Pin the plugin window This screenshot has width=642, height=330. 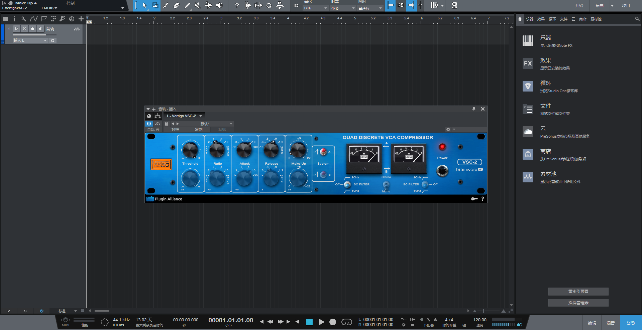pyautogui.click(x=473, y=109)
